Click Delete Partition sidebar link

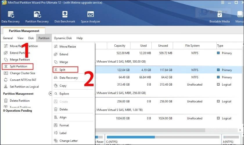coord(20,101)
